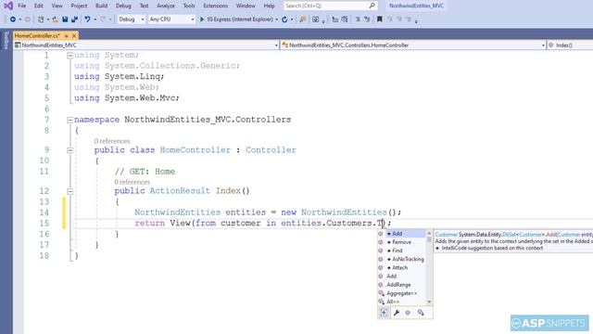Collapse the HomeController class block

point(70,150)
